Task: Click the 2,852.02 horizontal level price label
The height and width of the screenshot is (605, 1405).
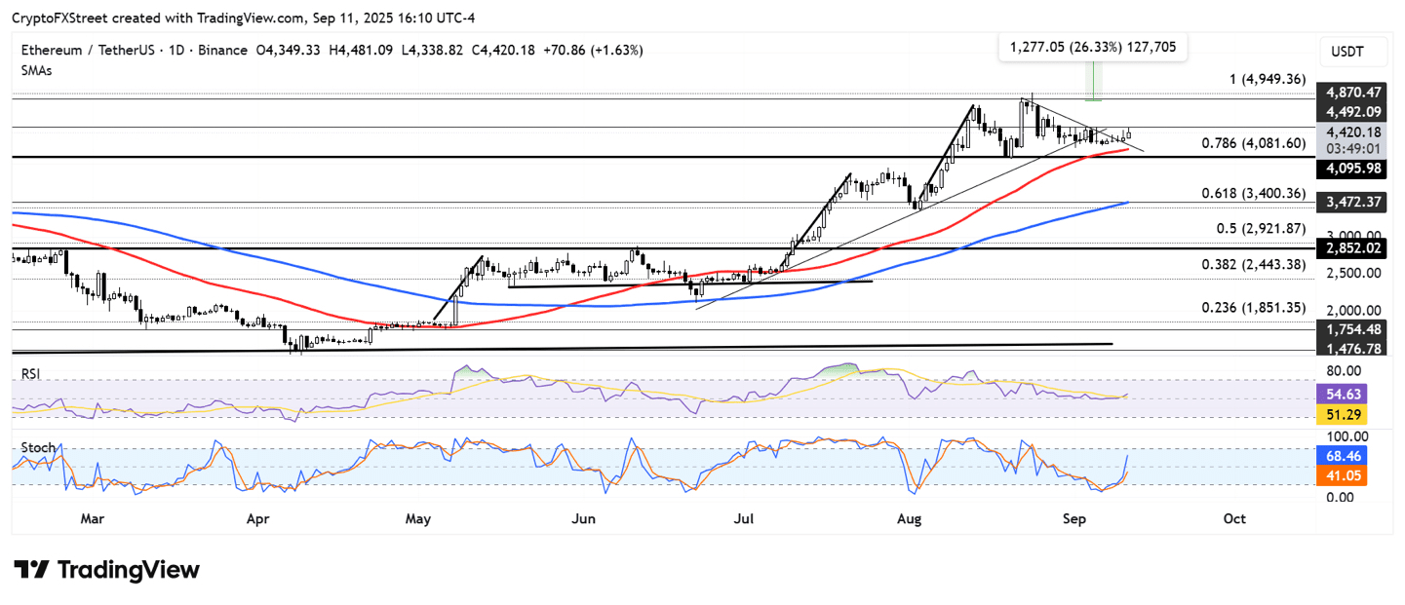Action: pyautogui.click(x=1349, y=248)
